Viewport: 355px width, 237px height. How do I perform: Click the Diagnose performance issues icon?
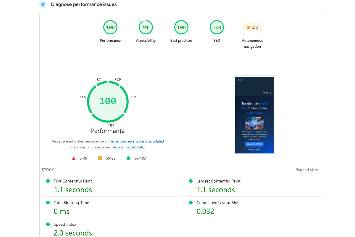(x=43, y=4)
